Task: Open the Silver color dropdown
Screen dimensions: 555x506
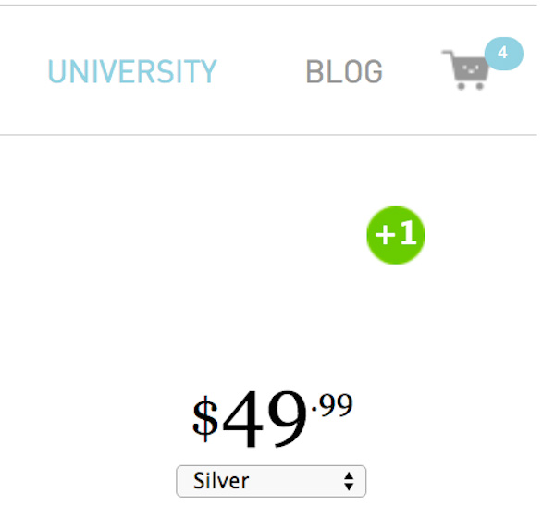Action: pyautogui.click(x=271, y=481)
